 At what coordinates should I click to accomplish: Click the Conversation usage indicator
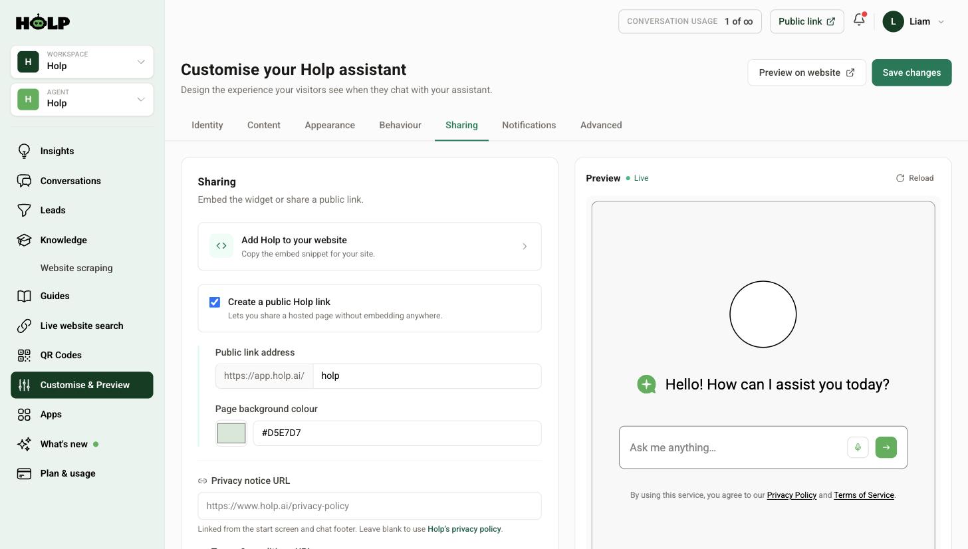tap(690, 21)
